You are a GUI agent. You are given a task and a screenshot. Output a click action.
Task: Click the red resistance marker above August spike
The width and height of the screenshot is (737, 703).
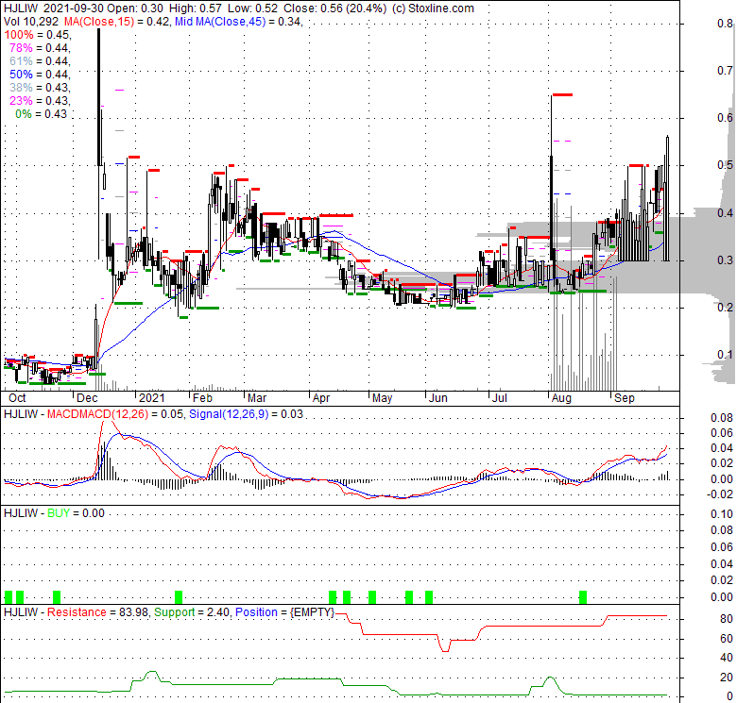(x=562, y=95)
